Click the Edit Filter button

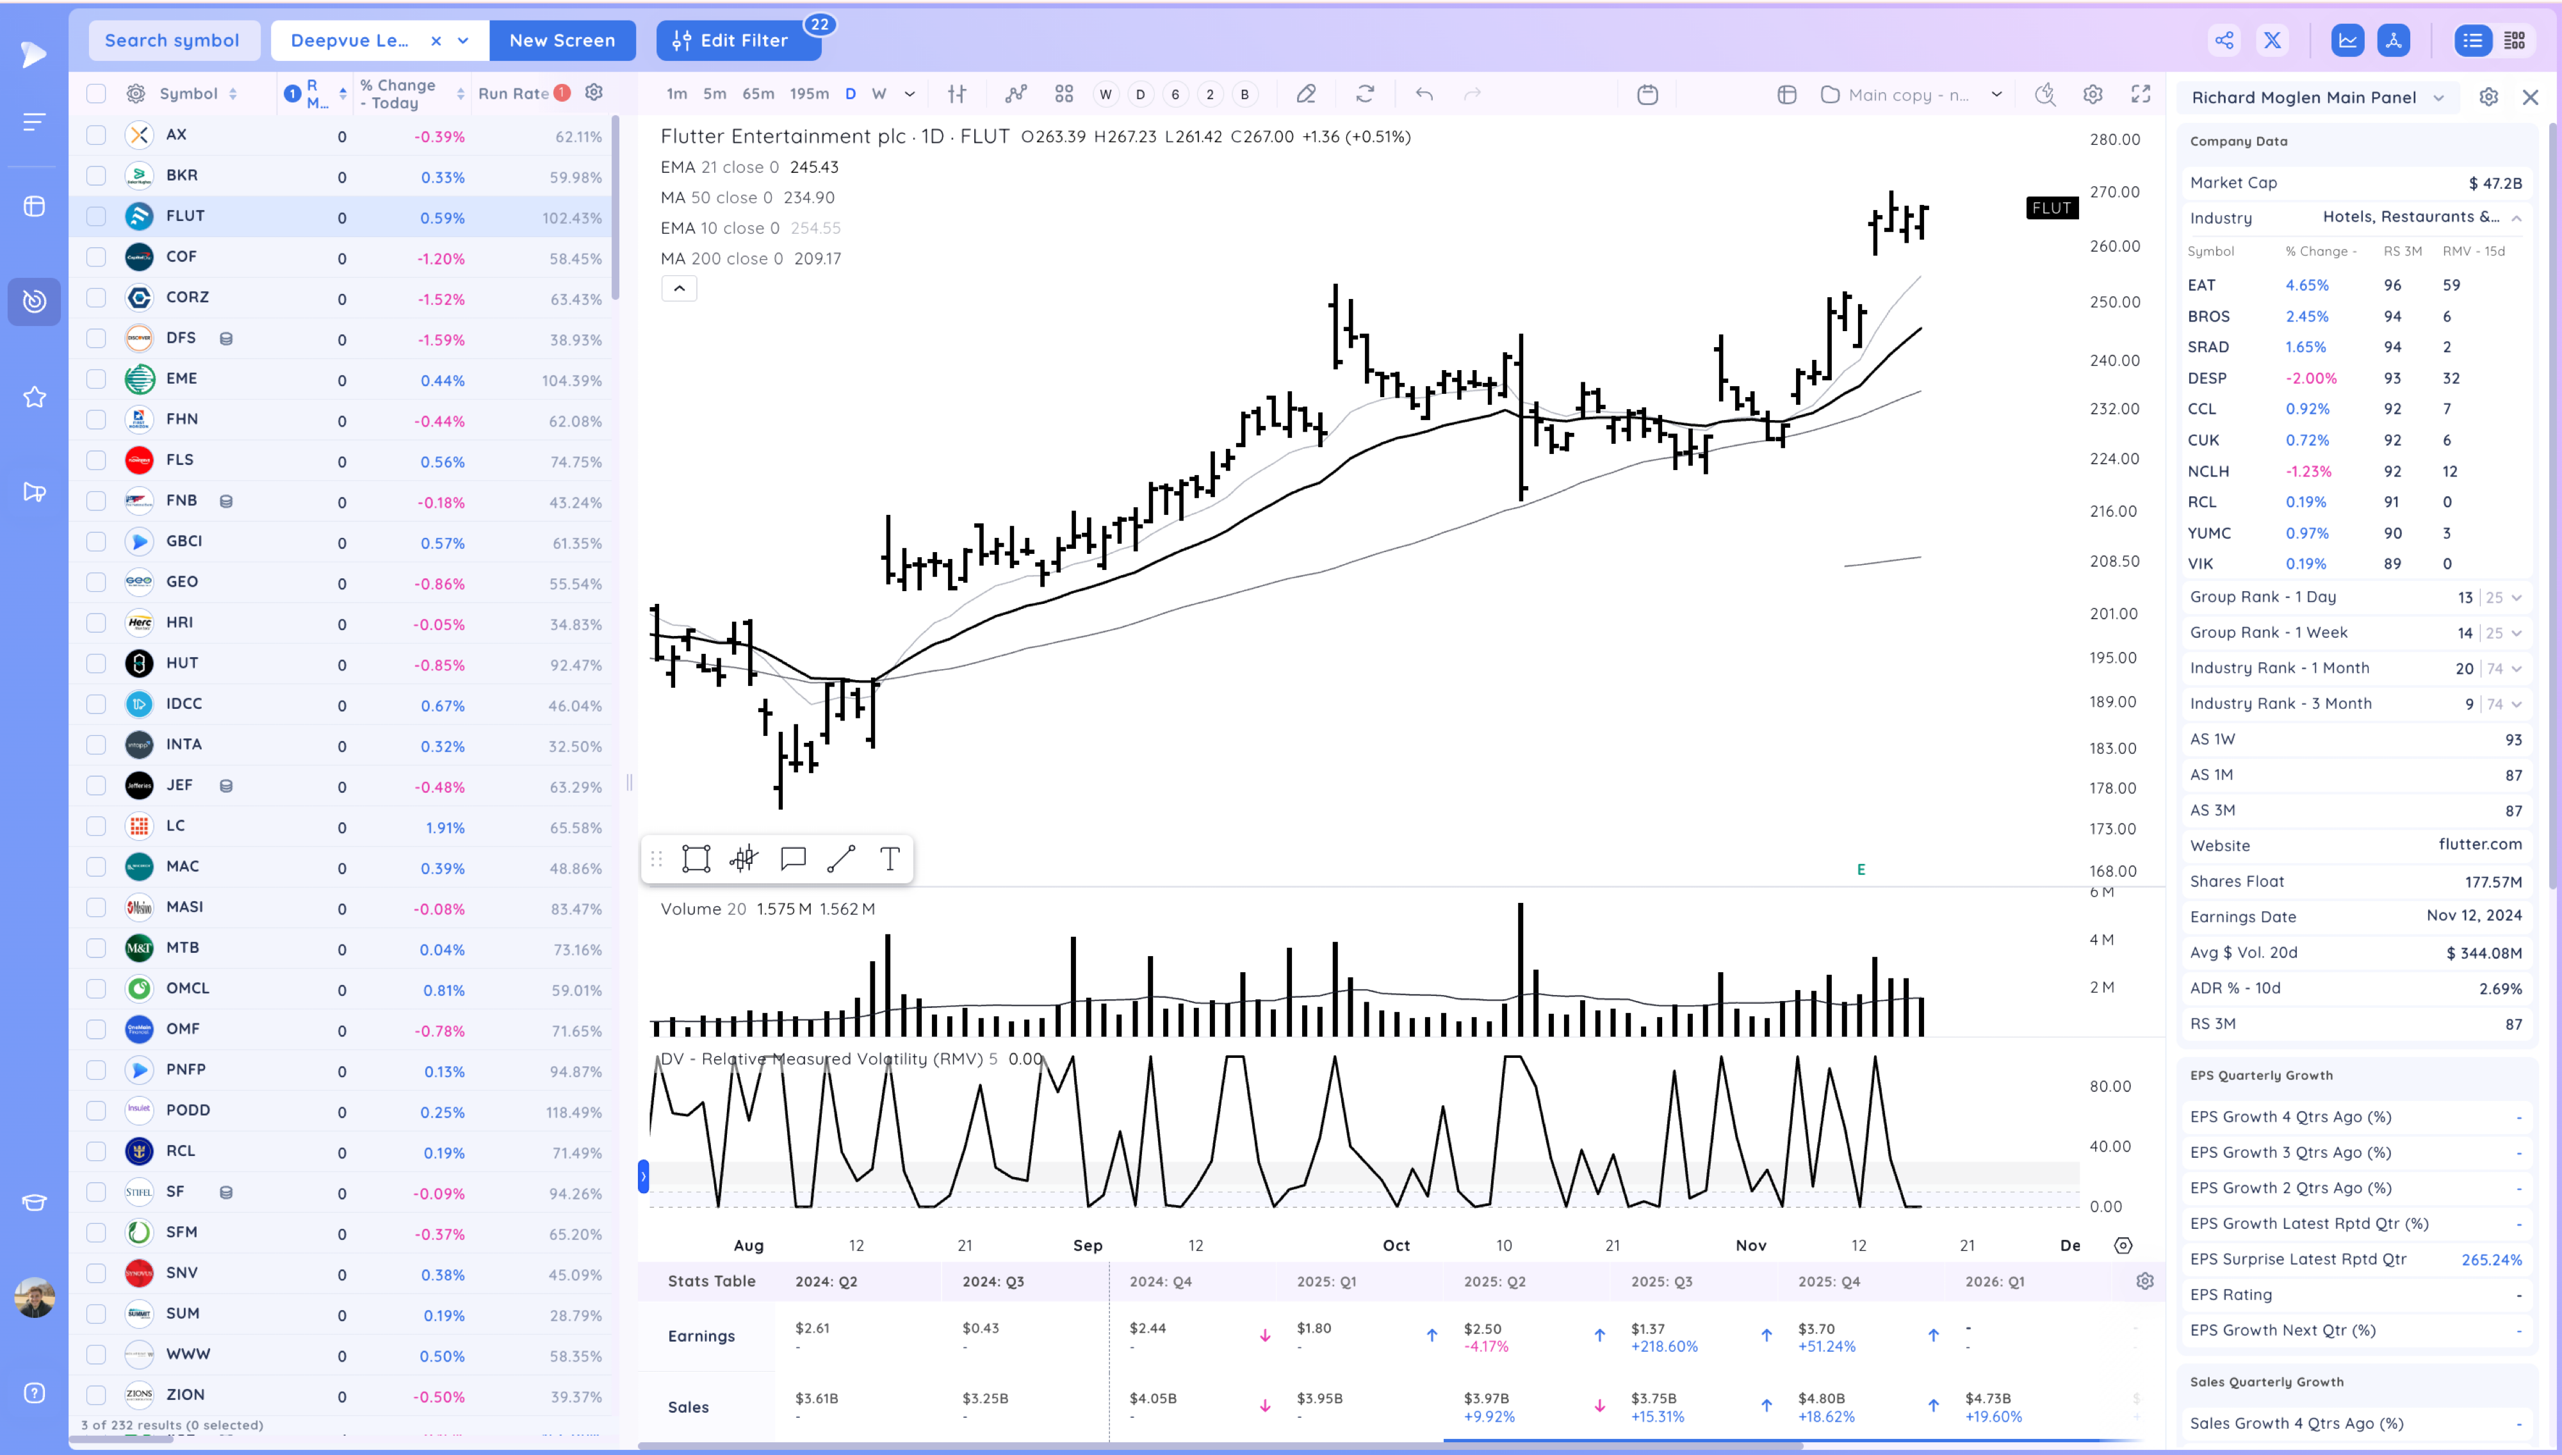tap(739, 41)
